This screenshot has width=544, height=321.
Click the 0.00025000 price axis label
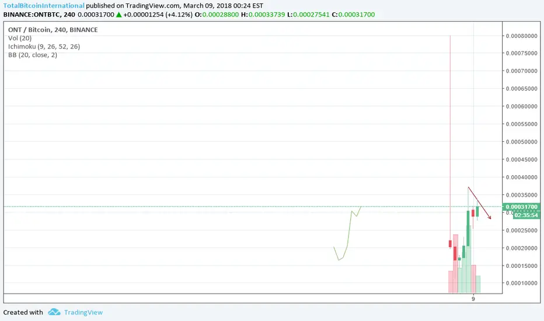[521, 230]
